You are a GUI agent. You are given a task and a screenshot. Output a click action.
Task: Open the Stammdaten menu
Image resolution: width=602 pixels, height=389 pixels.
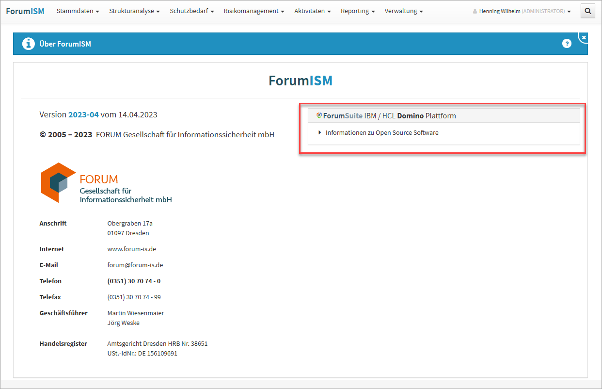click(78, 11)
